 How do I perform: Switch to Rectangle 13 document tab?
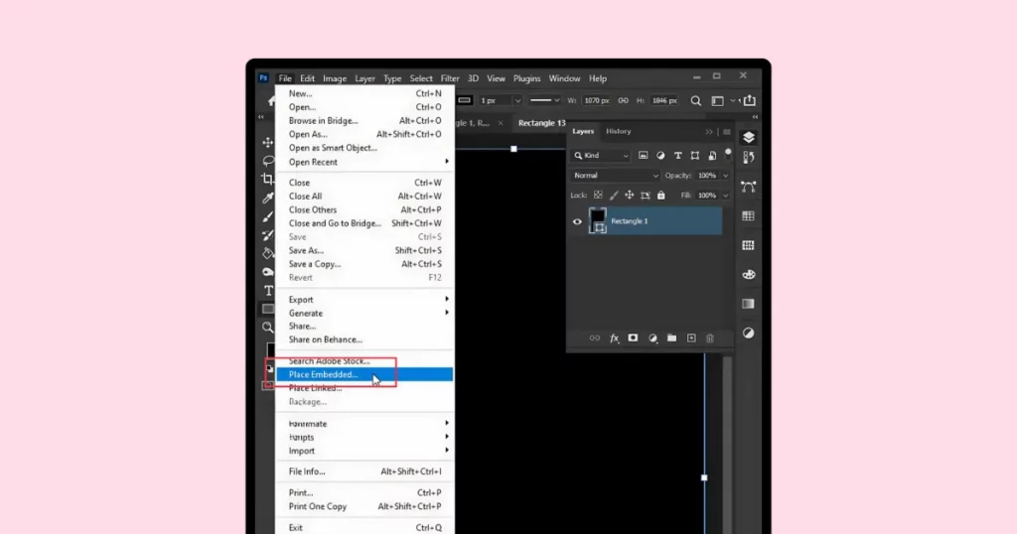(541, 123)
